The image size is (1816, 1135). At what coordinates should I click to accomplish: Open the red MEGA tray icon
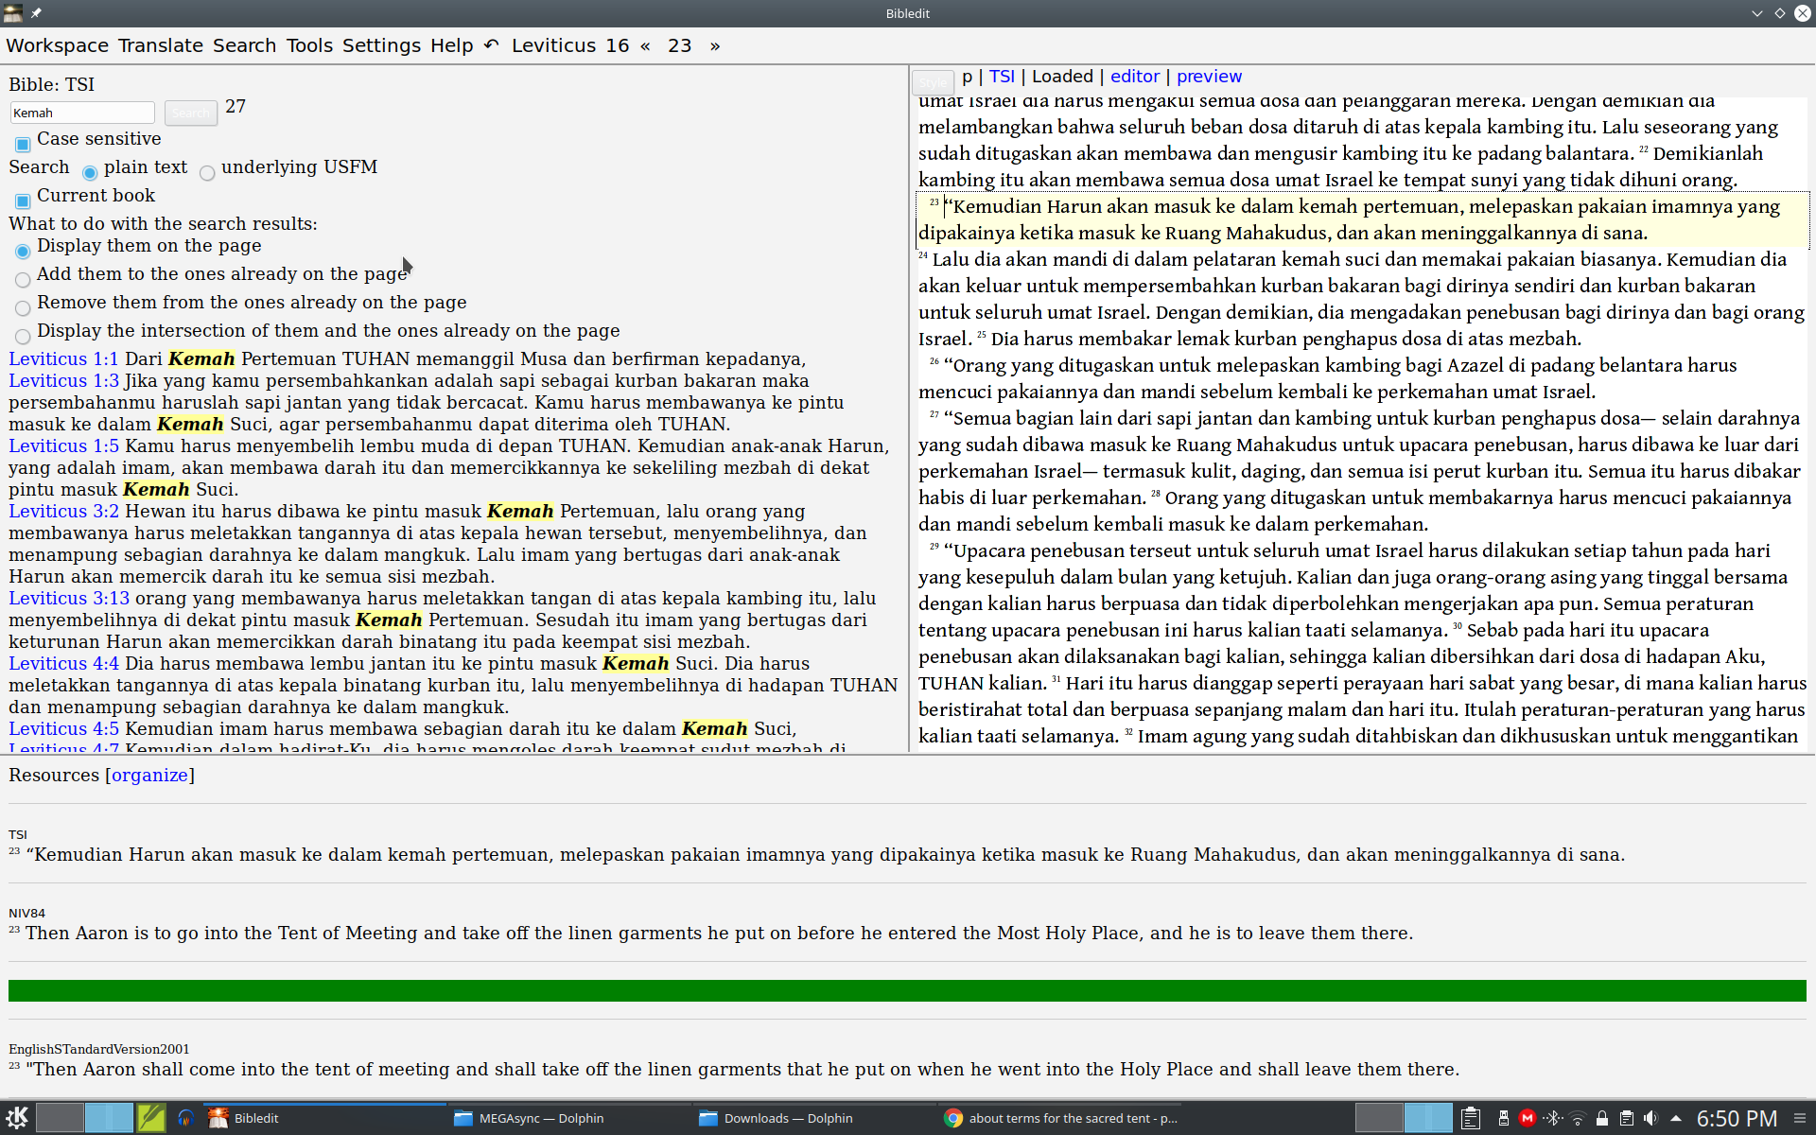click(x=1527, y=1118)
